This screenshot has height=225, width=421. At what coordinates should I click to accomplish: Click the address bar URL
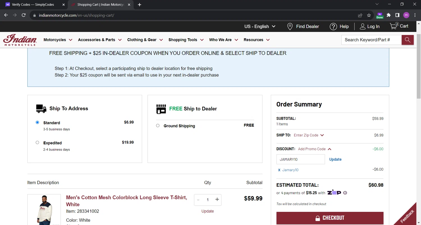[x=76, y=15]
